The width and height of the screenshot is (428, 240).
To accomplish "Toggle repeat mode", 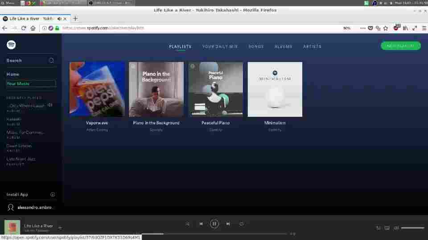I will [x=241, y=224].
